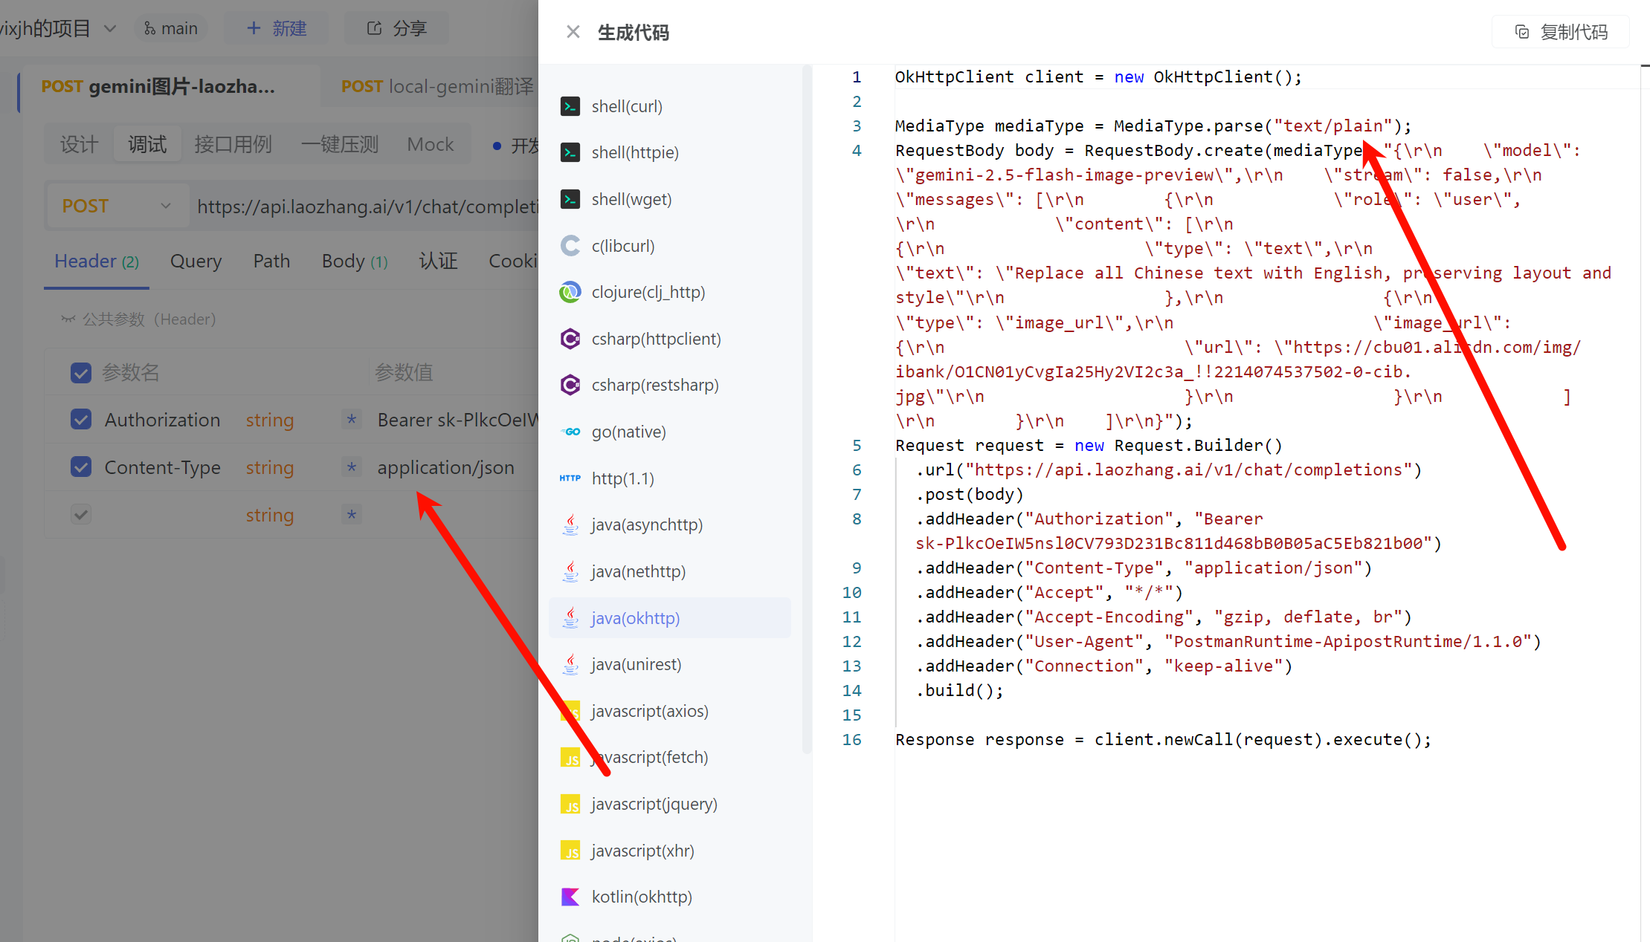This screenshot has height=942, width=1650.
Task: Open the main branch selector
Action: 171,28
